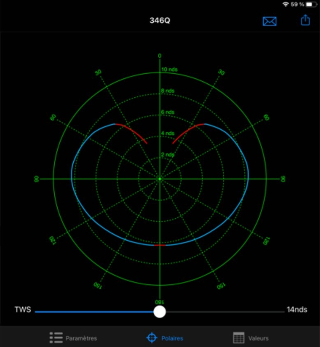Tap the Wi-Fi status icon
320x347 pixels.
[x=286, y=4]
